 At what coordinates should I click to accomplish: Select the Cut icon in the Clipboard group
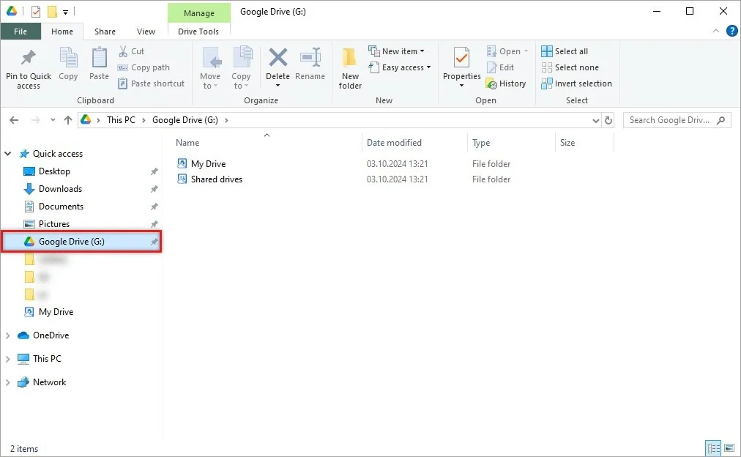[133, 51]
